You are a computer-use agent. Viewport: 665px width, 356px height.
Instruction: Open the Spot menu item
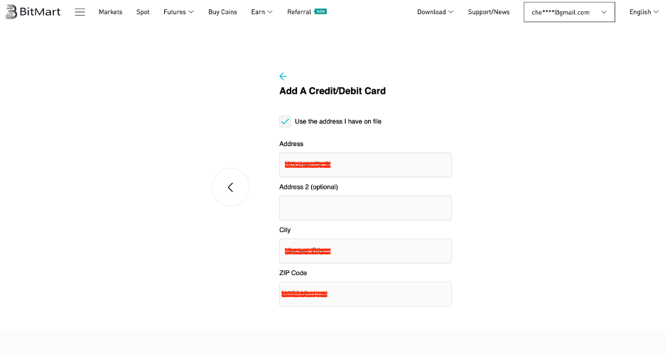tap(143, 12)
